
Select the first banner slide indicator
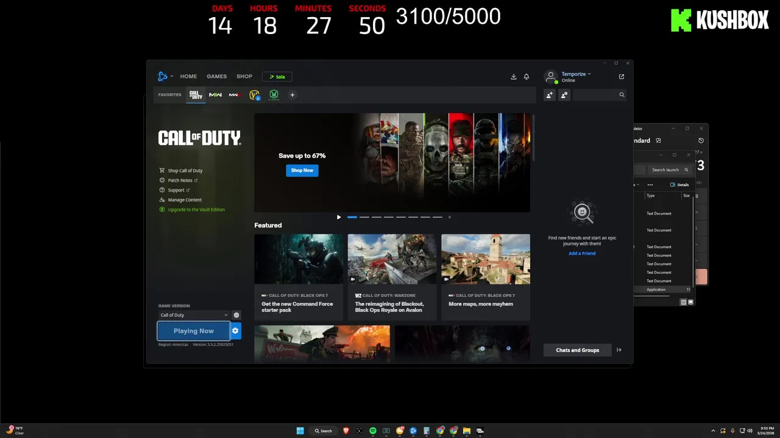(352, 217)
